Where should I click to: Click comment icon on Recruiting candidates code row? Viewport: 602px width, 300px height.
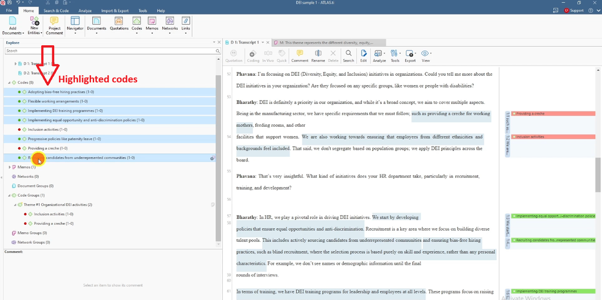212,158
